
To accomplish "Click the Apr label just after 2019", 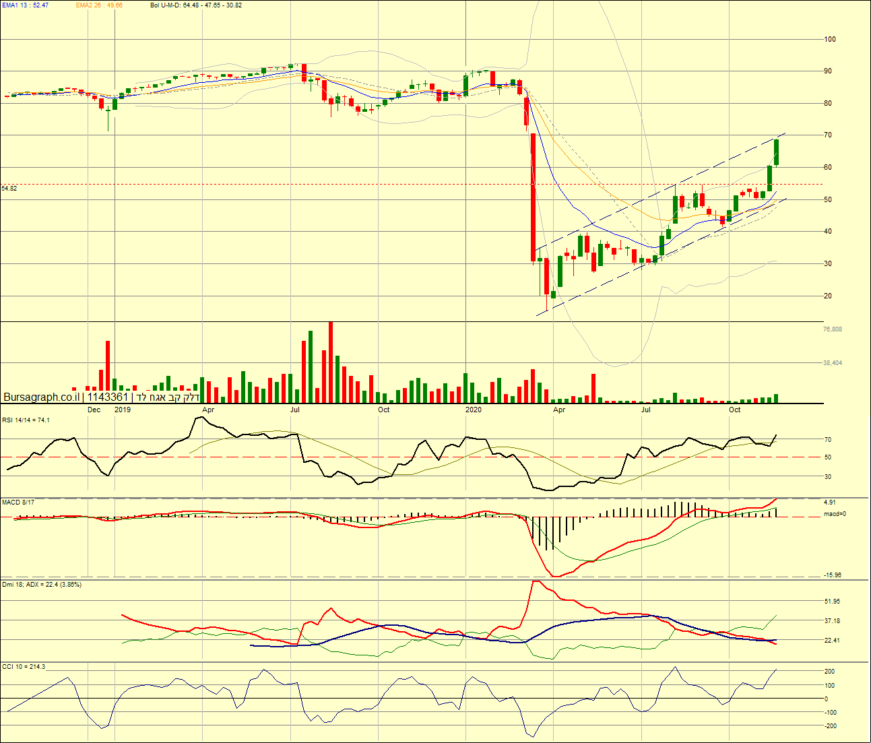I will pyautogui.click(x=208, y=410).
